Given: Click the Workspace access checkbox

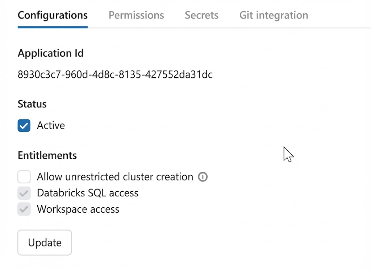Looking at the screenshot, I should point(24,209).
